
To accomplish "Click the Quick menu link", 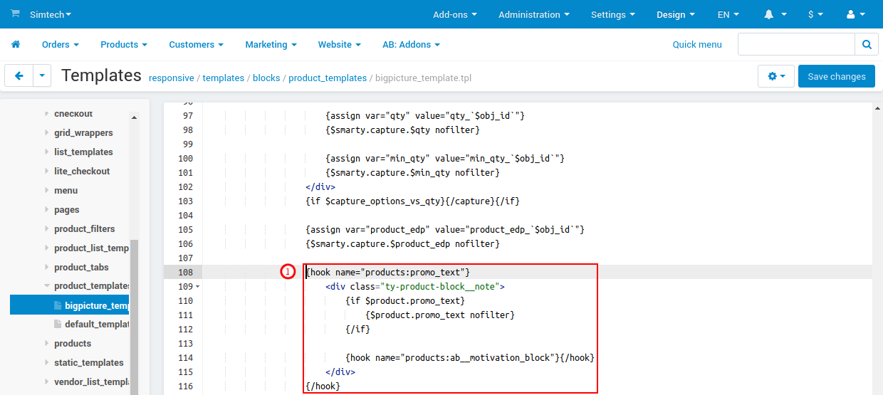I will pos(697,44).
